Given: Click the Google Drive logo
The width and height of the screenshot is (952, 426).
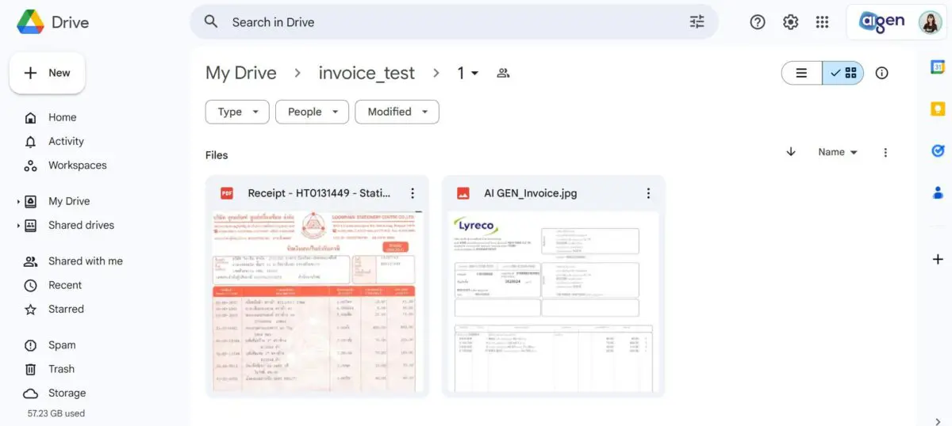Looking at the screenshot, I should click(31, 22).
